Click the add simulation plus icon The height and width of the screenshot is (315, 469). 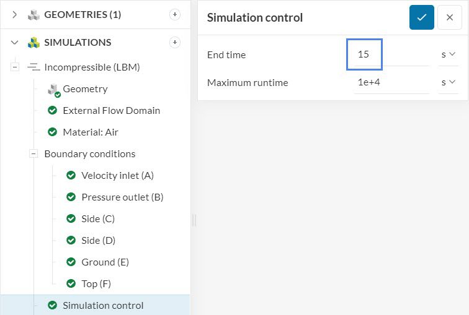pyautogui.click(x=175, y=42)
